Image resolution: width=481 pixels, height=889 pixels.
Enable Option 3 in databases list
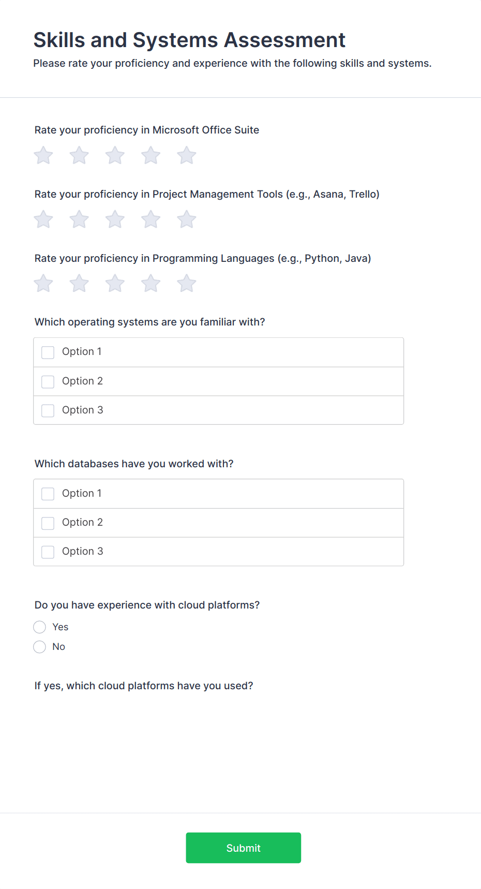pyautogui.click(x=48, y=552)
